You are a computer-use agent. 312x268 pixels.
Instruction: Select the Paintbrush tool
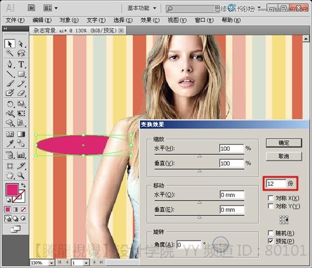point(10,83)
